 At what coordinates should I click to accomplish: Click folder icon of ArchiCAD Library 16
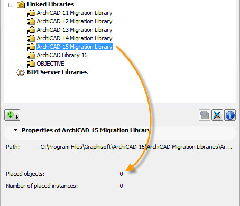click(31, 55)
